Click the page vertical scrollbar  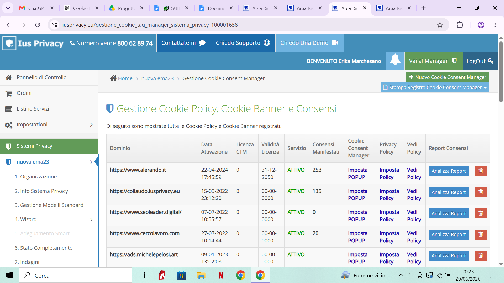click(501, 72)
